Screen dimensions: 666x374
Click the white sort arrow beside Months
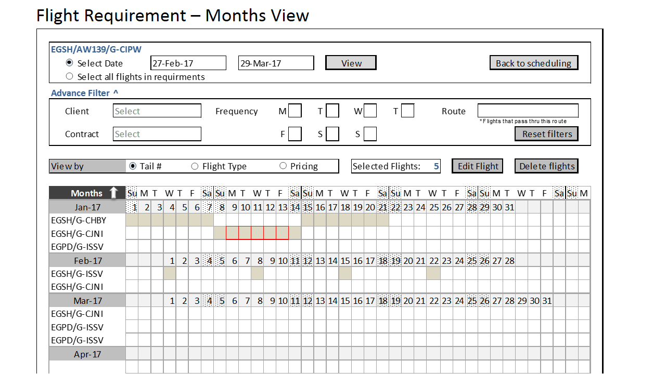point(114,193)
